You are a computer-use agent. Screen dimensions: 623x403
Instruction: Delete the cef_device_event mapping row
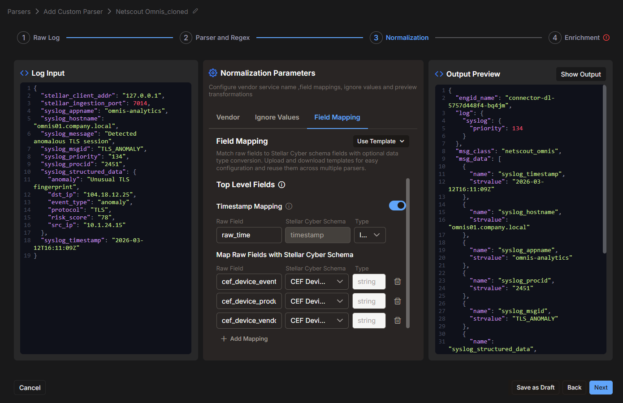coord(397,282)
